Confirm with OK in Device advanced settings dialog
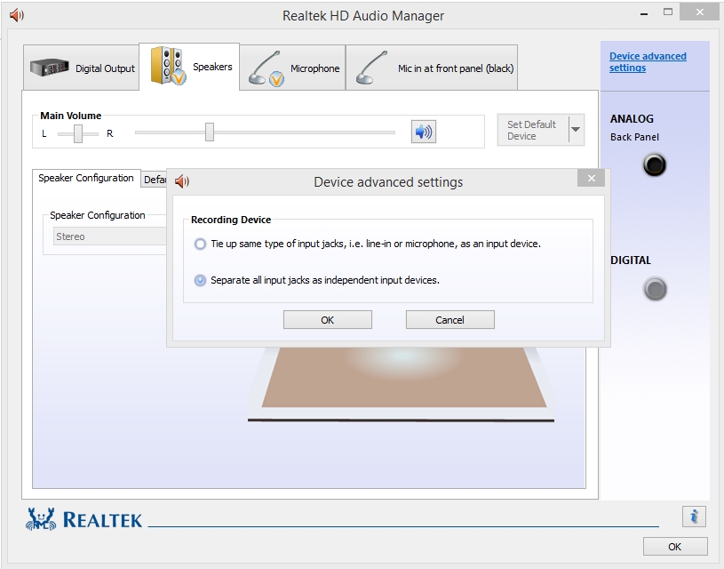724x569 pixels. pyautogui.click(x=328, y=320)
